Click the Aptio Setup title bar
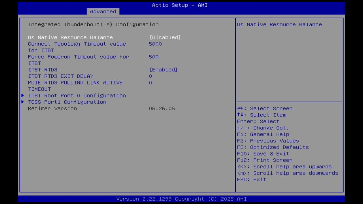 (180, 5)
